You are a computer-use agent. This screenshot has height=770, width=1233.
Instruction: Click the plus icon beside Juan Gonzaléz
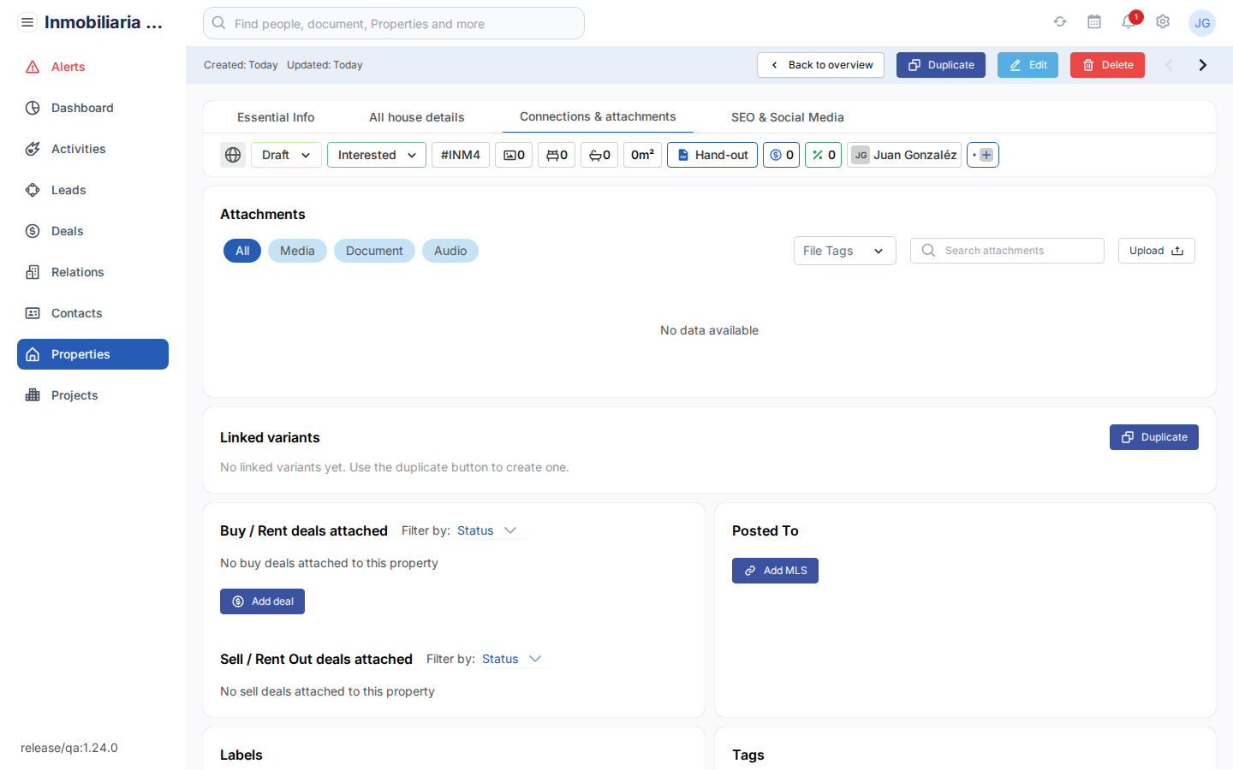click(x=986, y=155)
